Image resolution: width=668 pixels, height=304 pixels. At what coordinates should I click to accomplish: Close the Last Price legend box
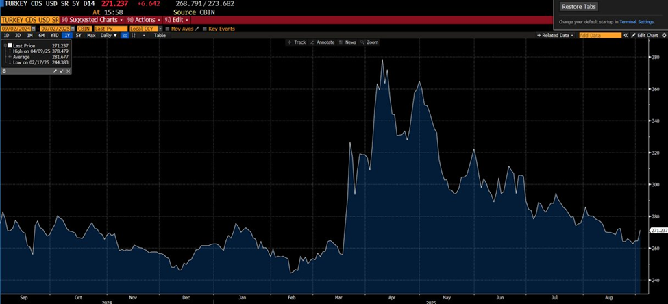click(x=68, y=71)
